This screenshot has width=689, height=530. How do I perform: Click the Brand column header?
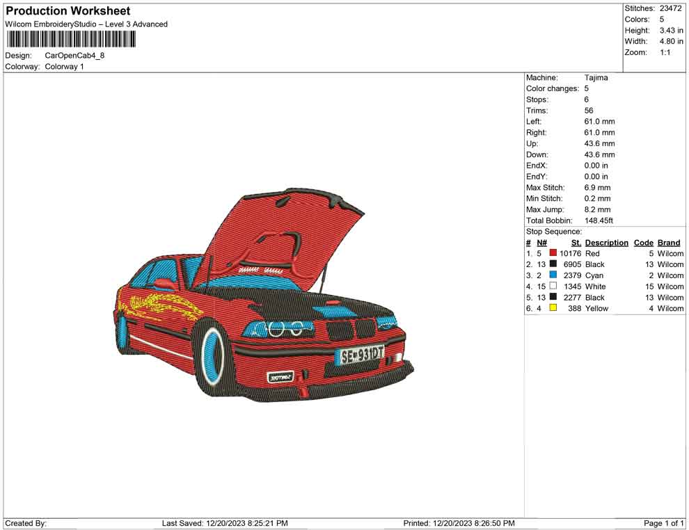tap(669, 242)
